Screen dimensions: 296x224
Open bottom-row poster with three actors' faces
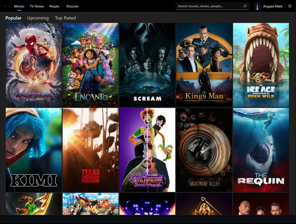coord(261,204)
